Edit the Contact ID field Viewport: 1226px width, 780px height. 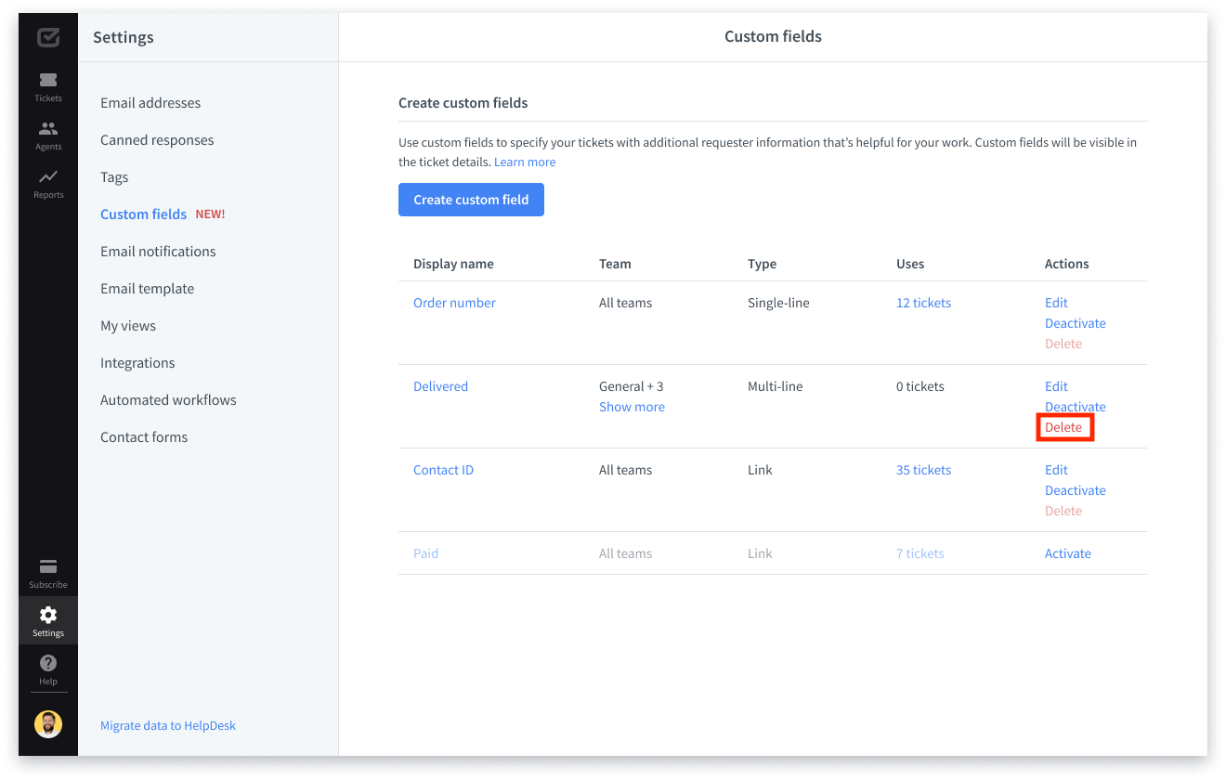[1056, 470]
